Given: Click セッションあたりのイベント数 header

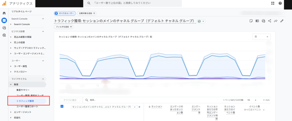Looking at the screenshot, I should (x=230, y=110).
